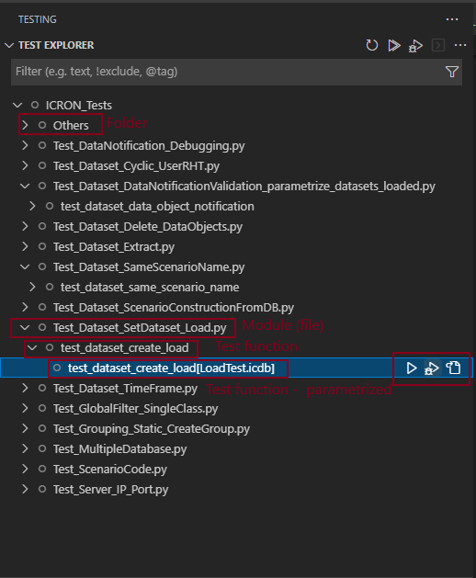
Task: Expand Test_GlobalFilter_SingleClass.py chevron
Action: 25,408
